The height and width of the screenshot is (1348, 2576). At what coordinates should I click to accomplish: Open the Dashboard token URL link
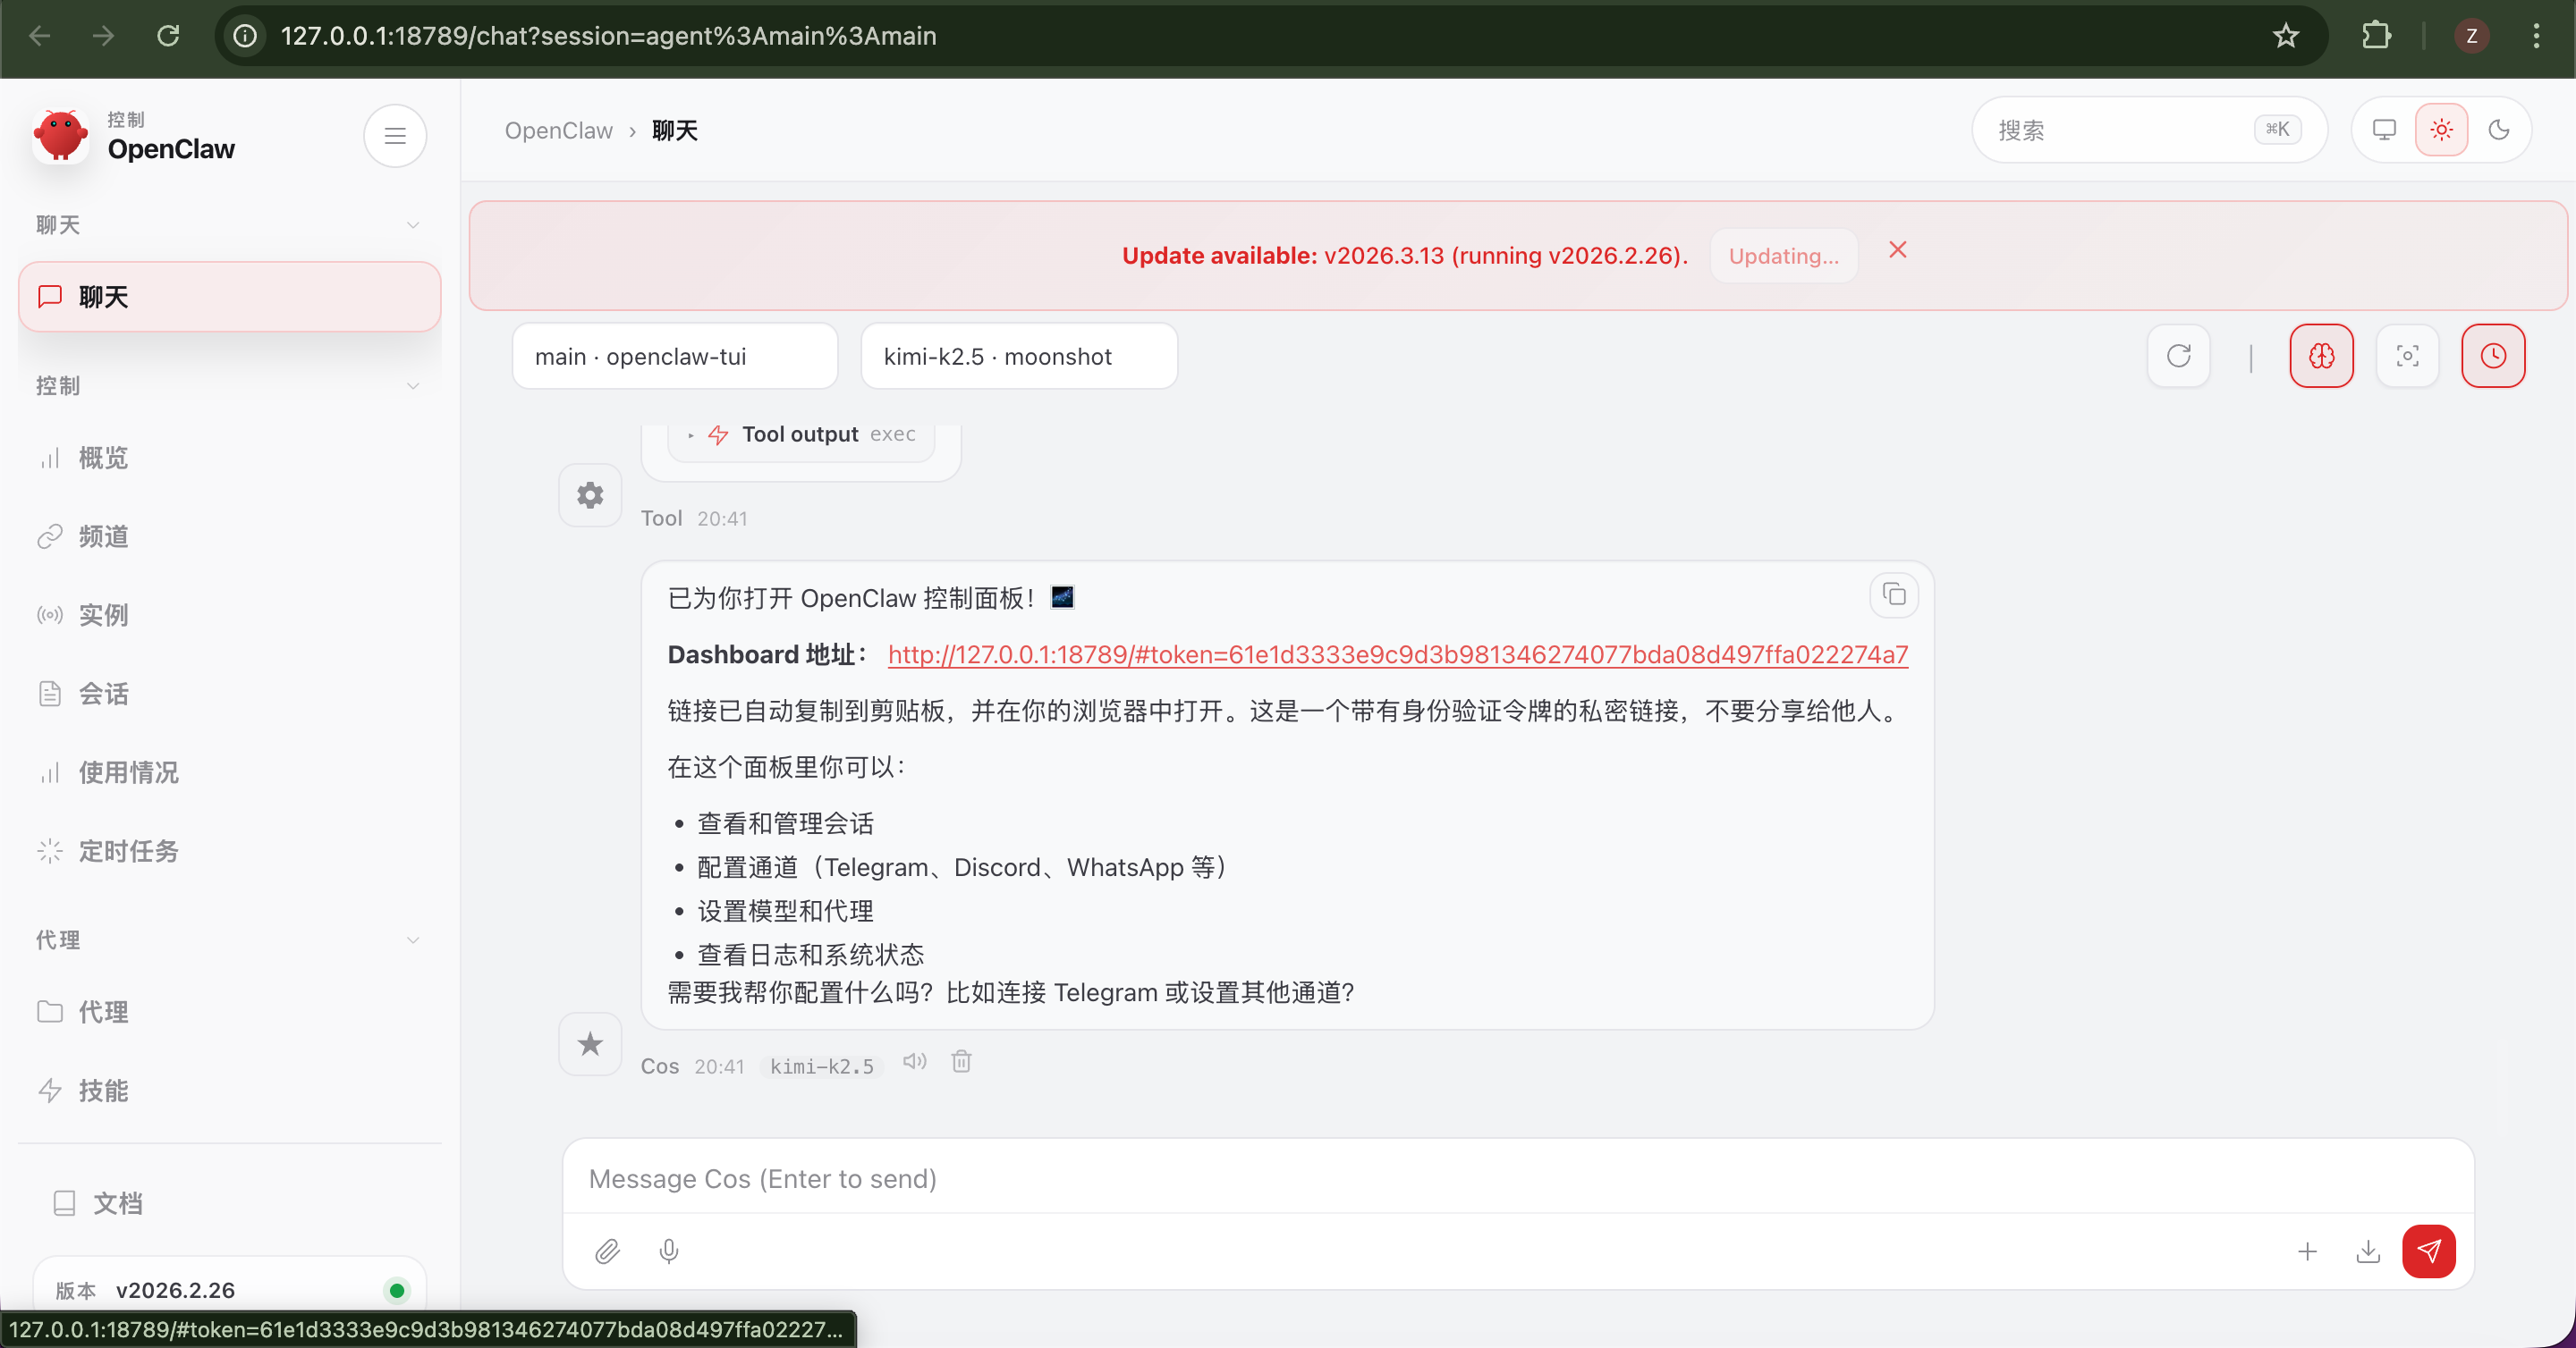point(1398,654)
